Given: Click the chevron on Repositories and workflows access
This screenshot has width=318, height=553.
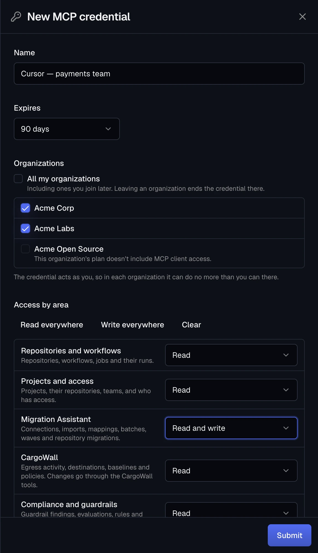Looking at the screenshot, I should (286, 355).
